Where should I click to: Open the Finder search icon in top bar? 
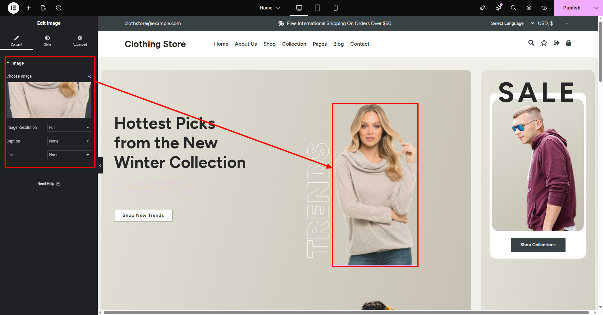pyautogui.click(x=513, y=8)
